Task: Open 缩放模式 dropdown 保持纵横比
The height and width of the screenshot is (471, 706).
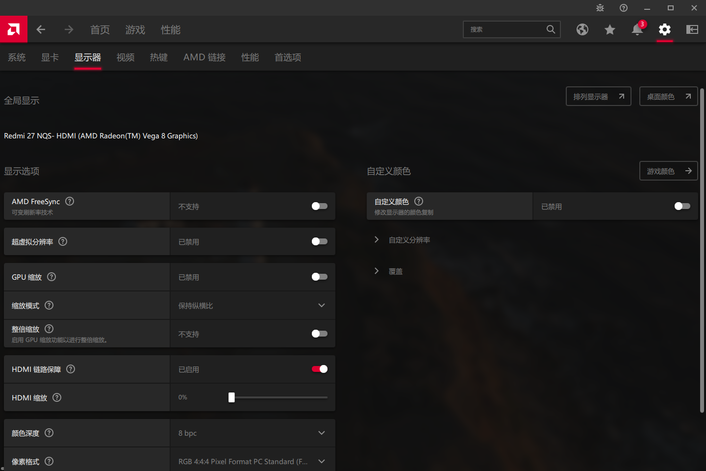Action: (x=253, y=305)
